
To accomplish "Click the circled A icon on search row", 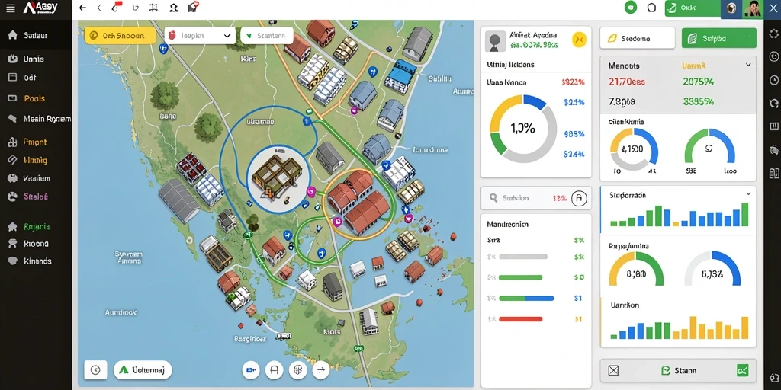I will pos(578,198).
